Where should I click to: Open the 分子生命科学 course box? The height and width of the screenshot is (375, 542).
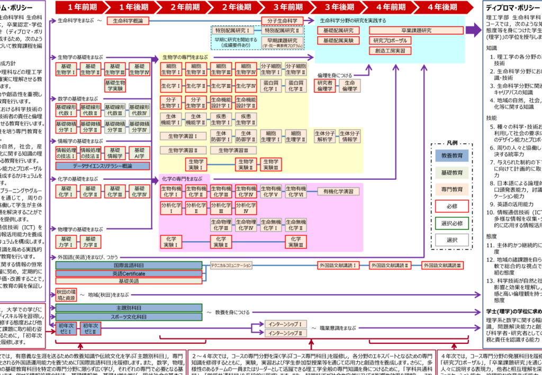(283, 21)
